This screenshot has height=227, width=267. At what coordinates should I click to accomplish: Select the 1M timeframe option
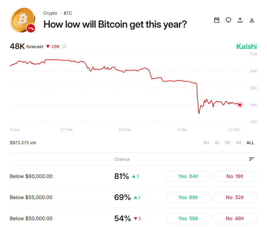click(238, 143)
